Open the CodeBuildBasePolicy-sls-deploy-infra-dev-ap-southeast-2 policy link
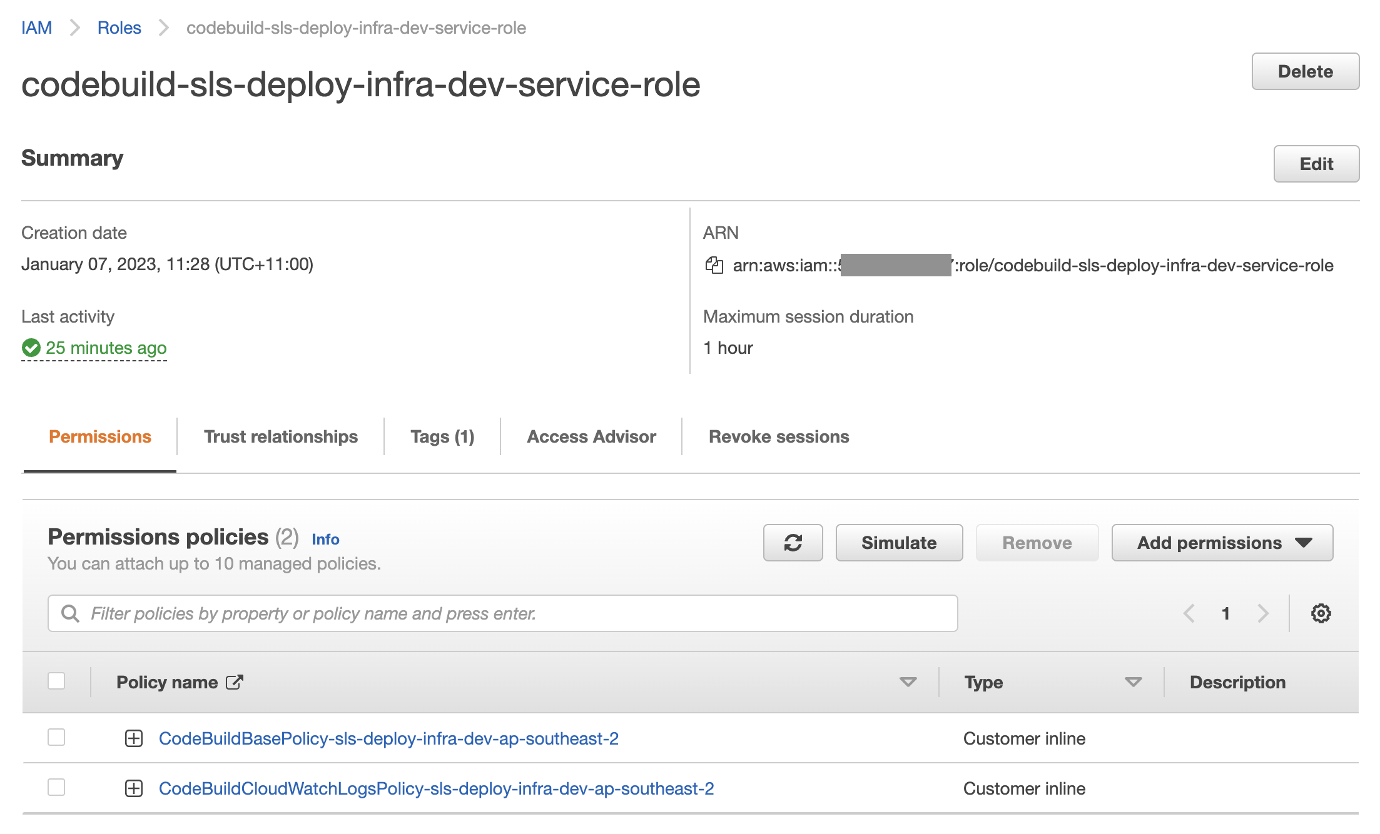 [x=388, y=738]
